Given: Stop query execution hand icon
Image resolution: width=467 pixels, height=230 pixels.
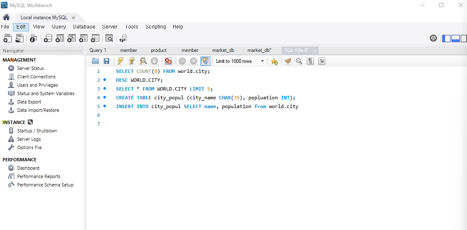Looking at the screenshot, I should pyautogui.click(x=154, y=61).
